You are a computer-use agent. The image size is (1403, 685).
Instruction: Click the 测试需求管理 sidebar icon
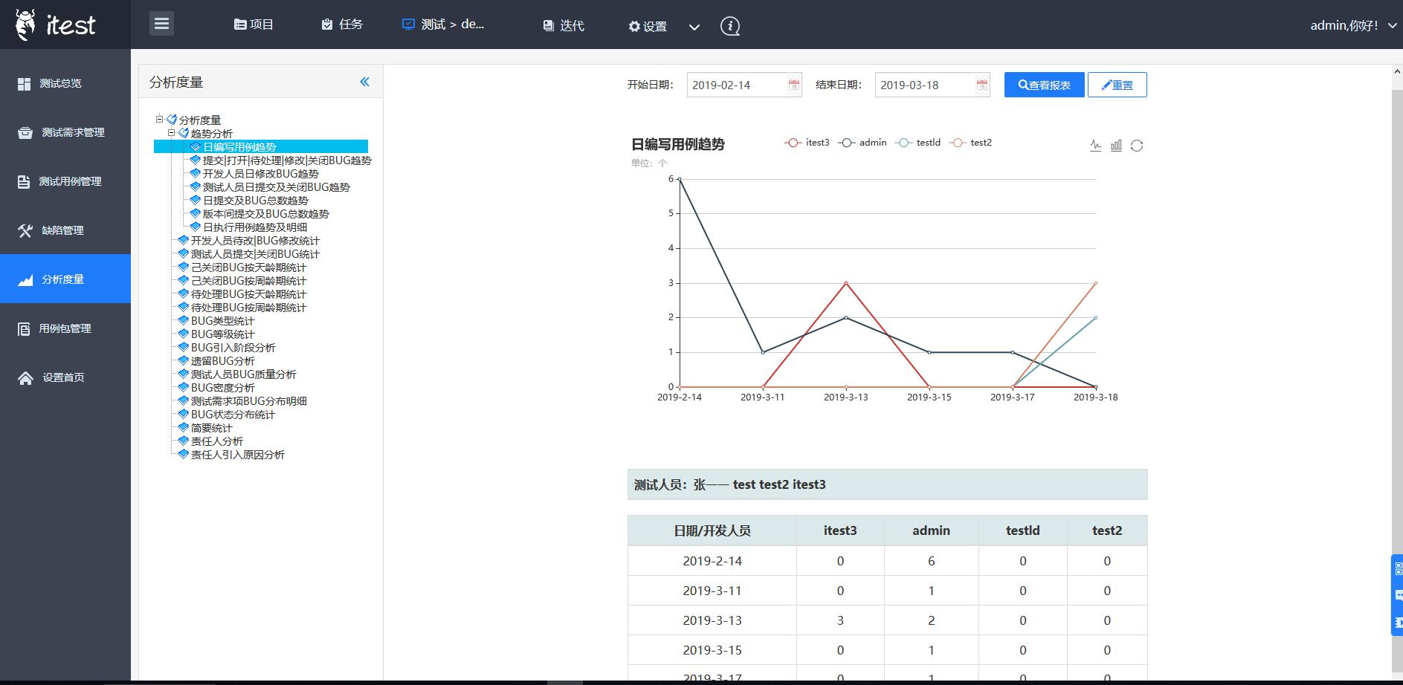25,133
